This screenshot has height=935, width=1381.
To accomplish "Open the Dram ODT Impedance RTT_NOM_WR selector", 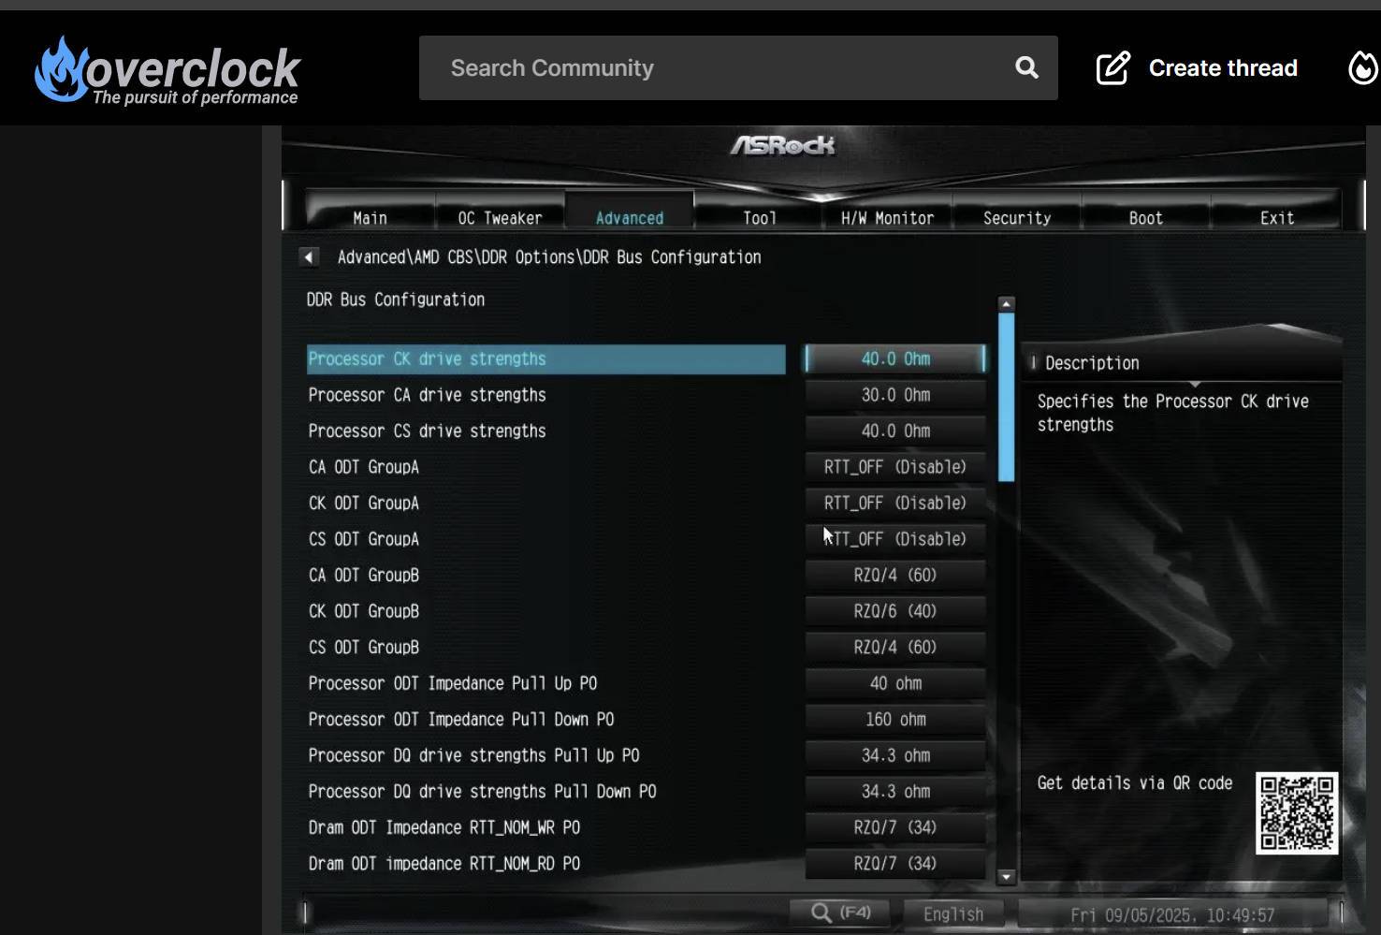I will 894,827.
